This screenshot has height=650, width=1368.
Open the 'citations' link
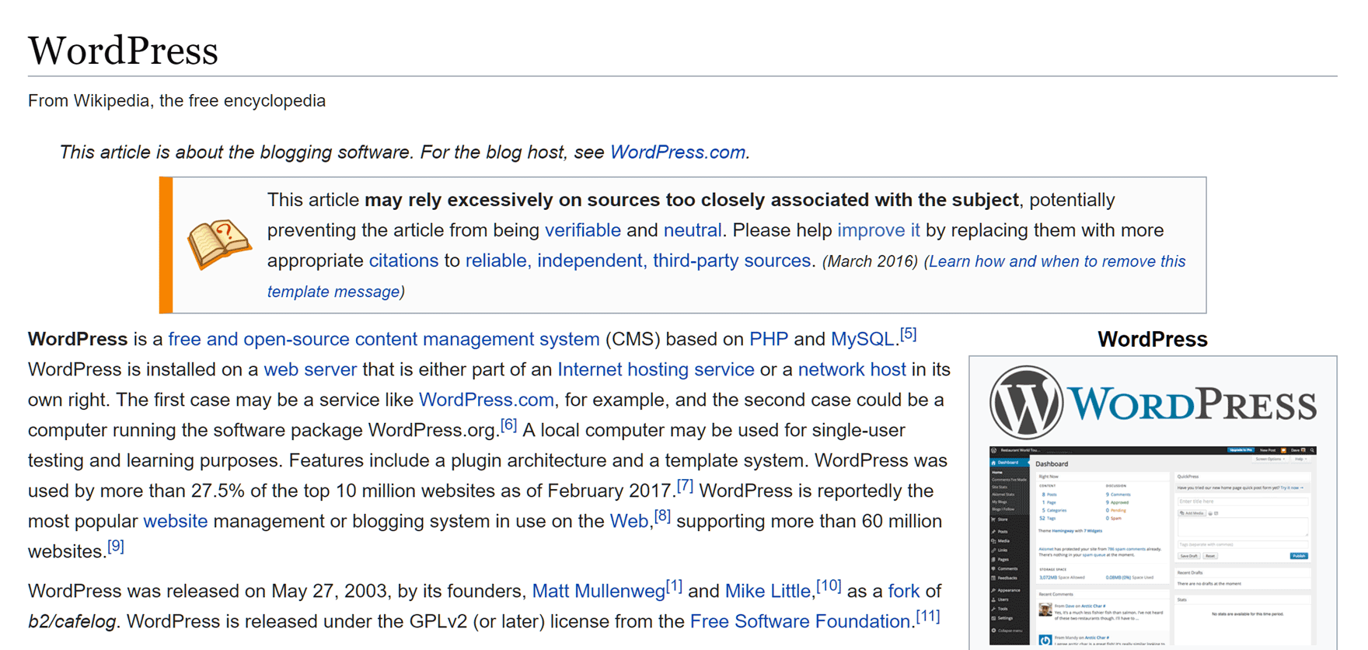[x=403, y=260]
